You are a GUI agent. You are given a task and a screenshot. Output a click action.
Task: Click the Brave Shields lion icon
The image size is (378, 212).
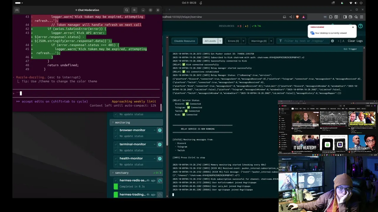coord(297,17)
